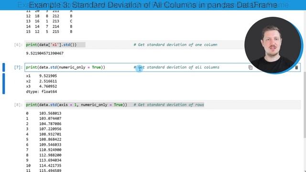Click the row 5 value 108.868422
The height and width of the screenshot is (172, 306).
[50, 140]
